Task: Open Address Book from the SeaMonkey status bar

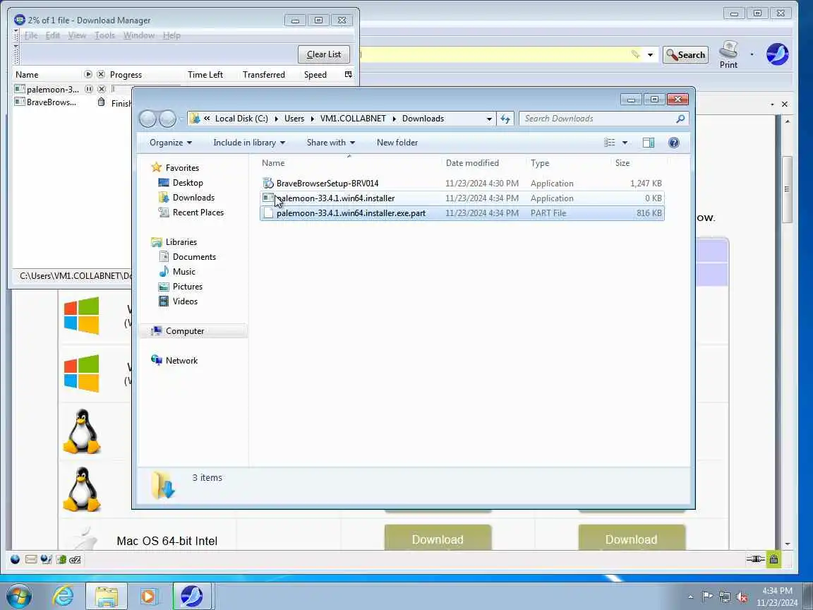Action: tap(61, 559)
